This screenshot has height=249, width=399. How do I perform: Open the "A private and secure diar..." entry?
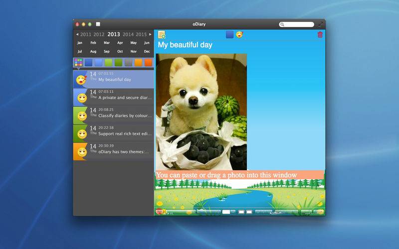coord(114,97)
